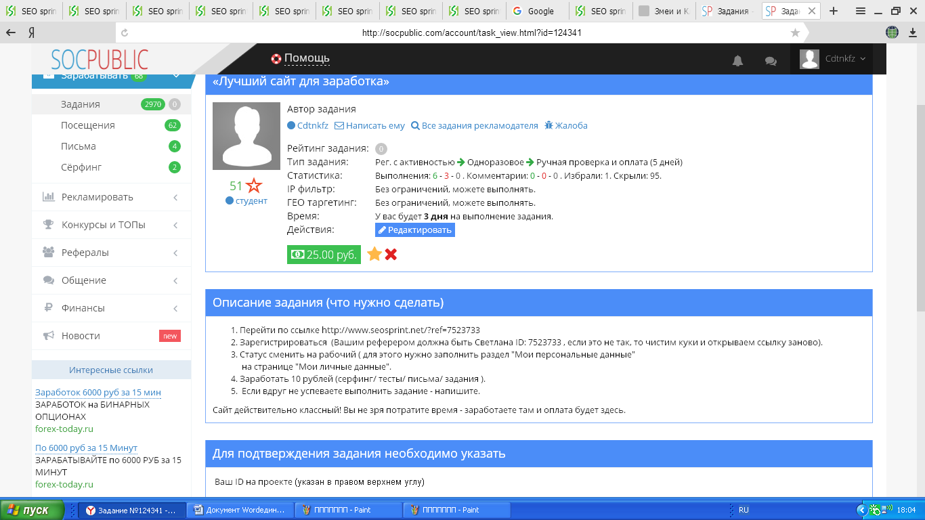The image size is (925, 520).
Task: Open the Документ Word taskbar window
Action: [x=240, y=510]
